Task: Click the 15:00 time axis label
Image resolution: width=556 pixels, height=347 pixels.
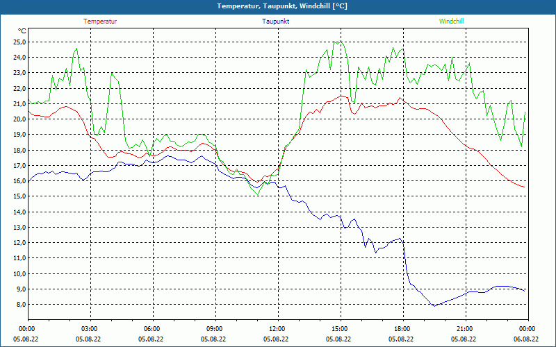Action: tap(341, 329)
